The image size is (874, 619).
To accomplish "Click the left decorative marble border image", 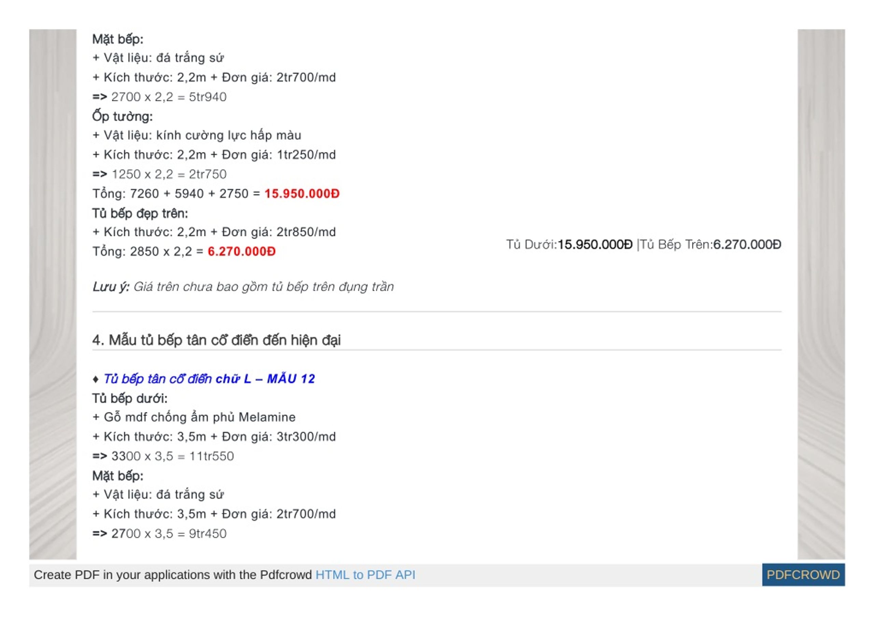I will 53,294.
